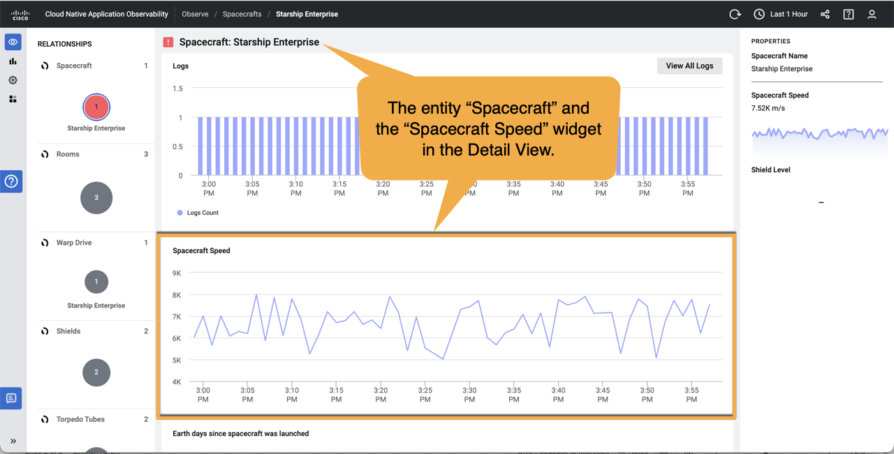Select the grouped Shields node showing 2

pos(96,372)
